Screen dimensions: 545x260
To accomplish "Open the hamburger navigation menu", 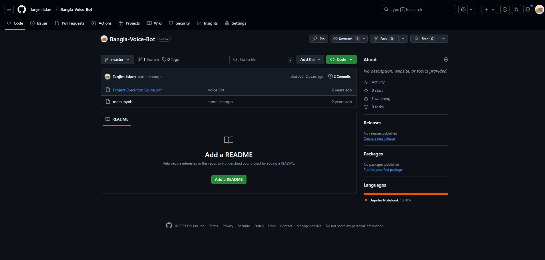I will click(9, 9).
